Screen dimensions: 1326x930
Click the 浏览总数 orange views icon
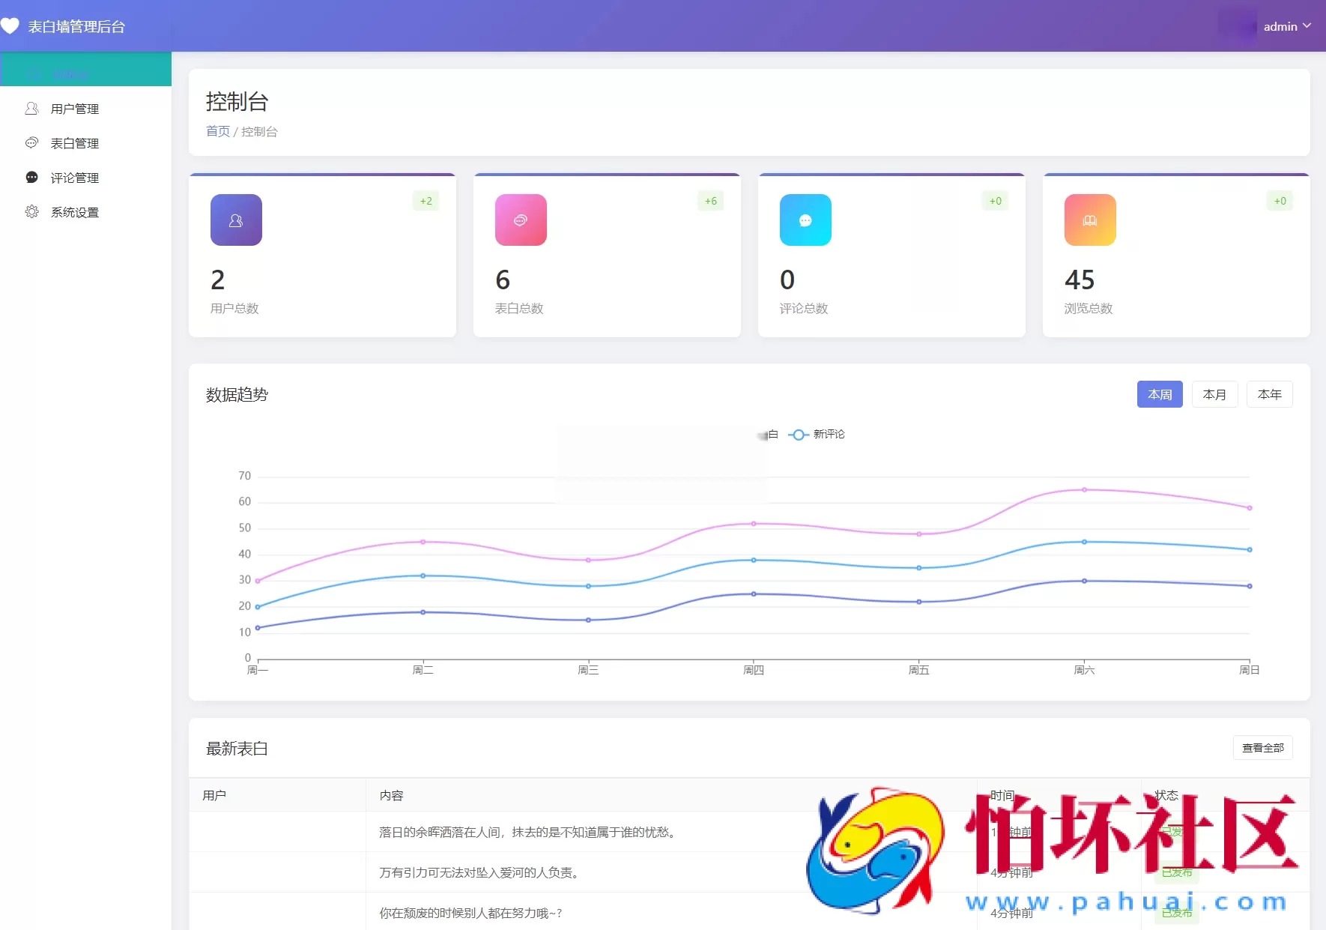pos(1089,220)
